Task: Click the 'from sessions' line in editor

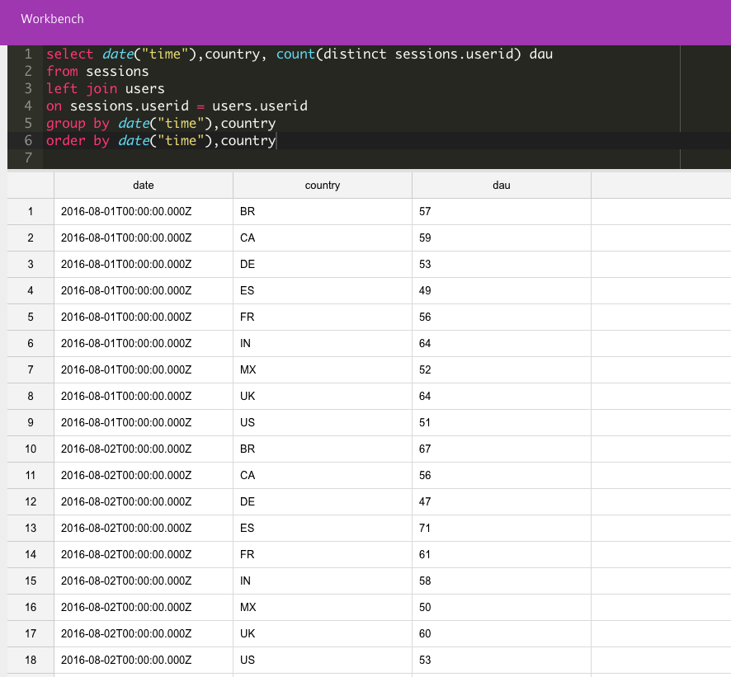Action: (97, 72)
